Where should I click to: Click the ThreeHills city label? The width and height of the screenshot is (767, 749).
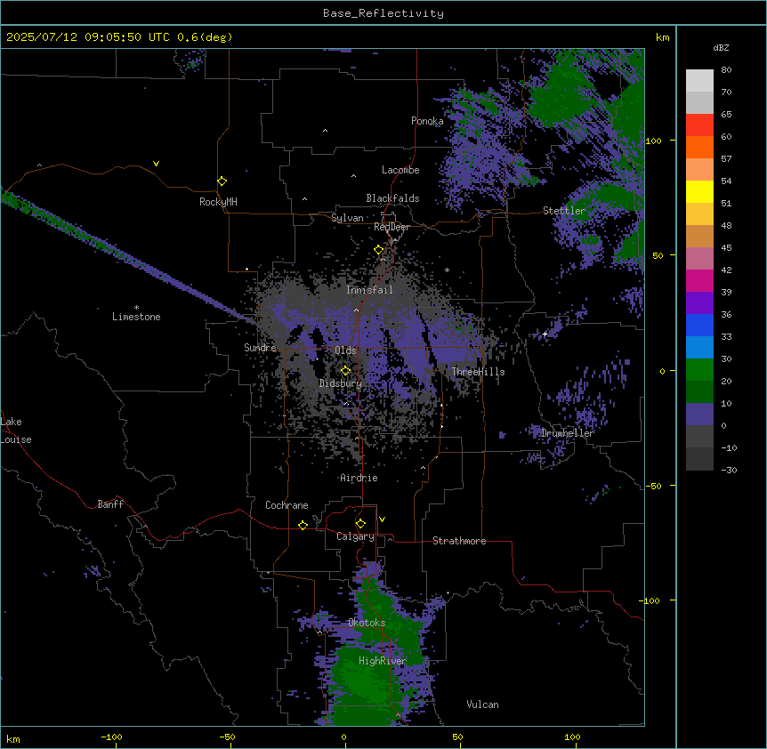[x=478, y=372]
